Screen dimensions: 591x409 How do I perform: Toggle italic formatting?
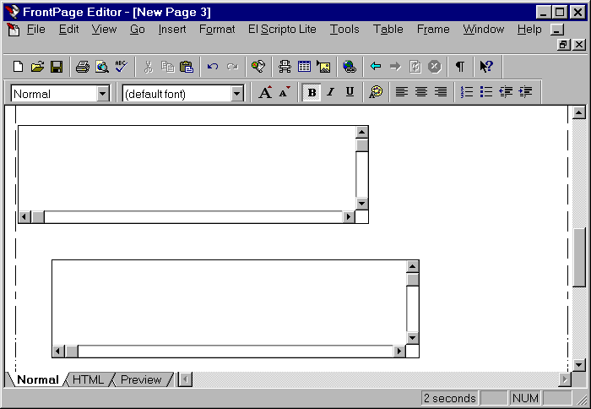pos(331,91)
